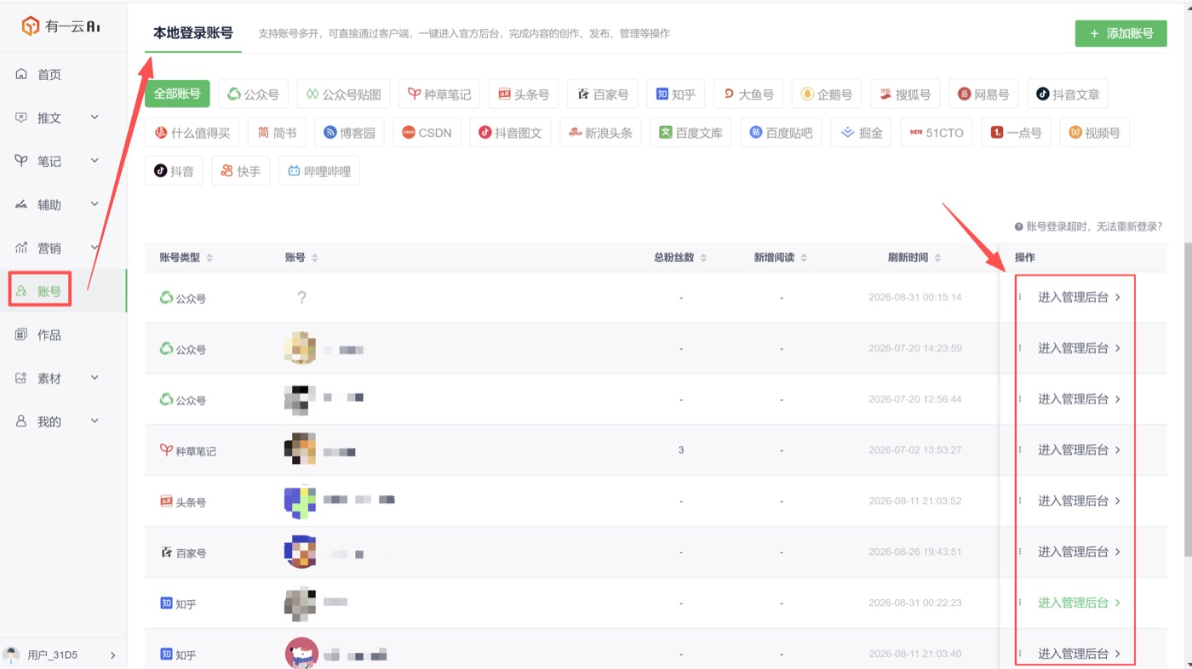The width and height of the screenshot is (1192, 669).
Task: Filter accounts by 百度贴吧
Action: click(x=781, y=133)
